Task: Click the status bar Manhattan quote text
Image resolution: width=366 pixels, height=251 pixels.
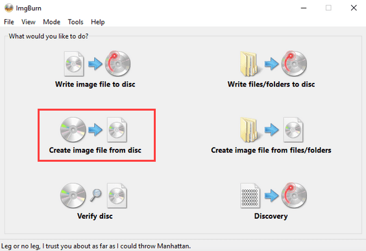Action: pos(96,246)
